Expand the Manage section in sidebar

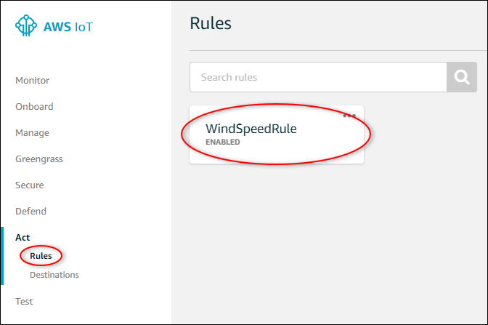pyautogui.click(x=33, y=132)
